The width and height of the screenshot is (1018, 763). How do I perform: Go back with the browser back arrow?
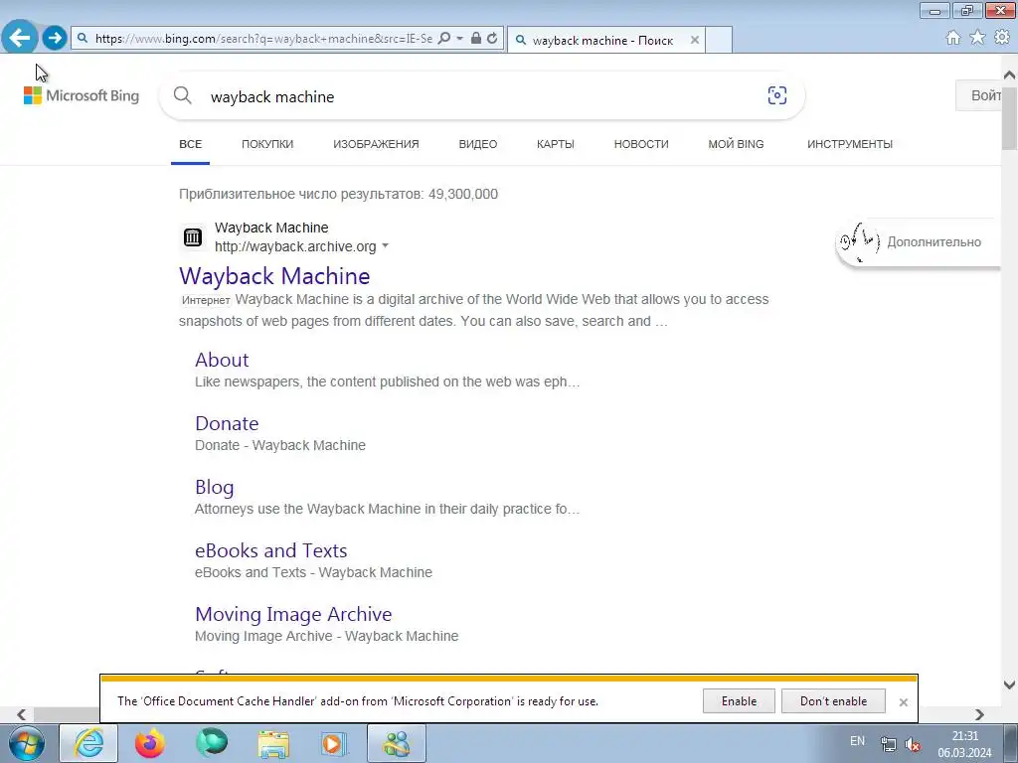pyautogui.click(x=20, y=37)
